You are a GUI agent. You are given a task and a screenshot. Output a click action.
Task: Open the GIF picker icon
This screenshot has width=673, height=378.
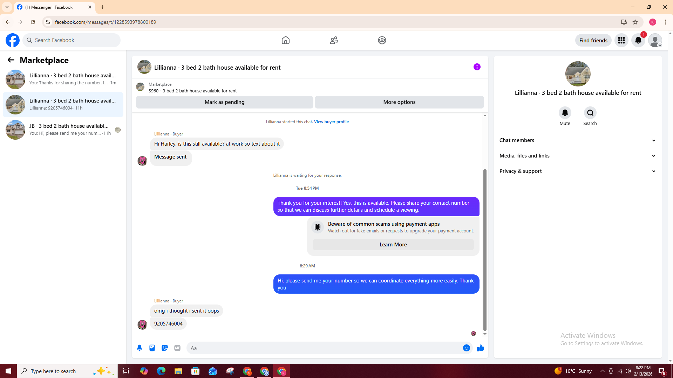(x=177, y=348)
